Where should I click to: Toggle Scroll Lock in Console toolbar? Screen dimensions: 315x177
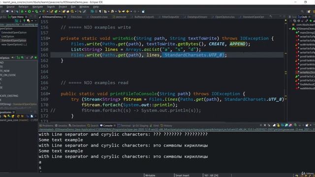coord(278,125)
